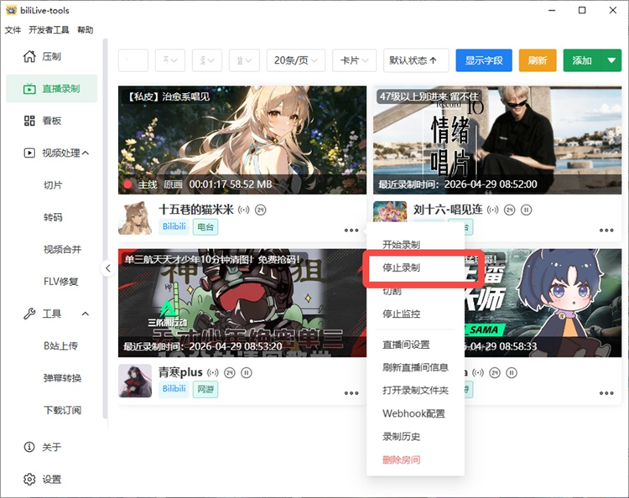Click the 青寒plus avatar image
This screenshot has height=498, width=629.
135,381
